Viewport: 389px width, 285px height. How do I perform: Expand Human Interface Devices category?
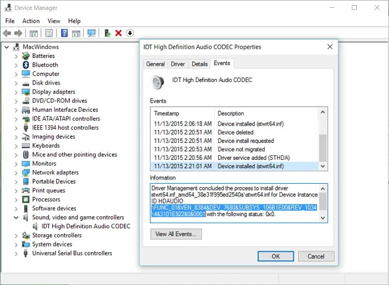pos(16,110)
